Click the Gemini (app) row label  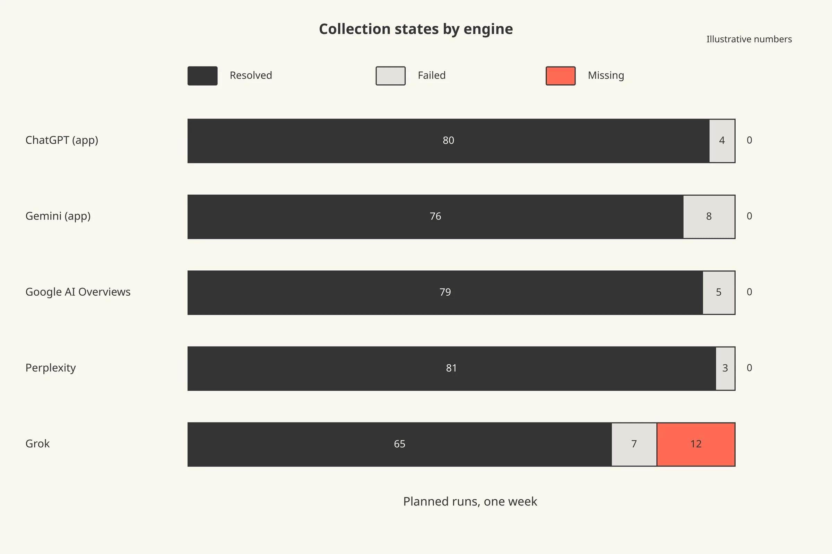click(58, 216)
